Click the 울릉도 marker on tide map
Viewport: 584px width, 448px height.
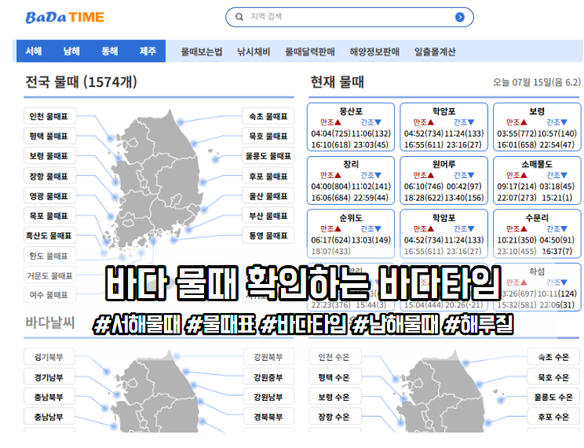click(216, 160)
